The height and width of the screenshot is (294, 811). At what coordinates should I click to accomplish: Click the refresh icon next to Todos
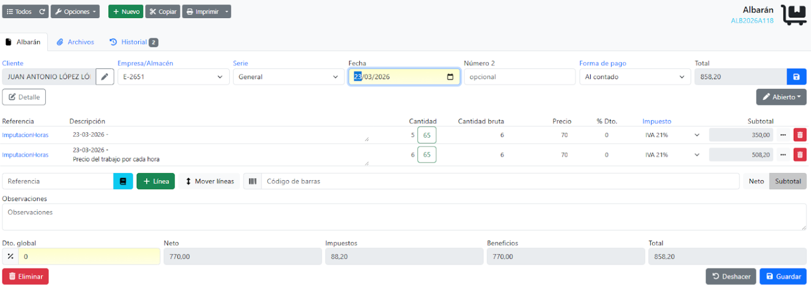pyautogui.click(x=42, y=12)
